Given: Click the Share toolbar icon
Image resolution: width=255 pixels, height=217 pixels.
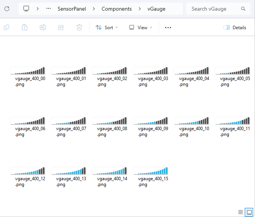Looking at the screenshot, I should [x=61, y=27].
